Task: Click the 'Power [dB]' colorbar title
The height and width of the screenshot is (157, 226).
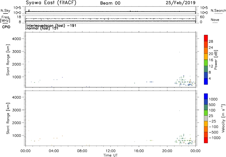Action: [x=216, y=60]
